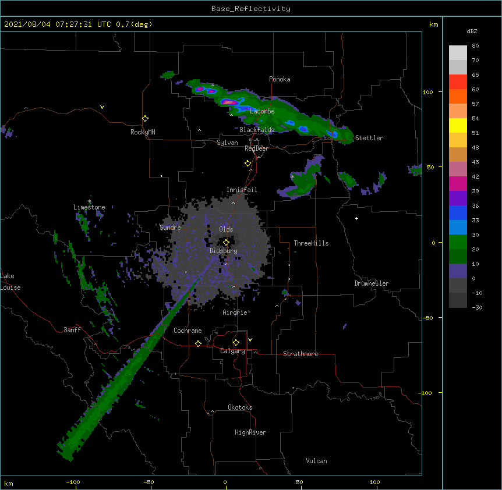Click the green echo cell southeast of RedDeer
The width and height of the screenshot is (502, 490).
[x=303, y=182]
